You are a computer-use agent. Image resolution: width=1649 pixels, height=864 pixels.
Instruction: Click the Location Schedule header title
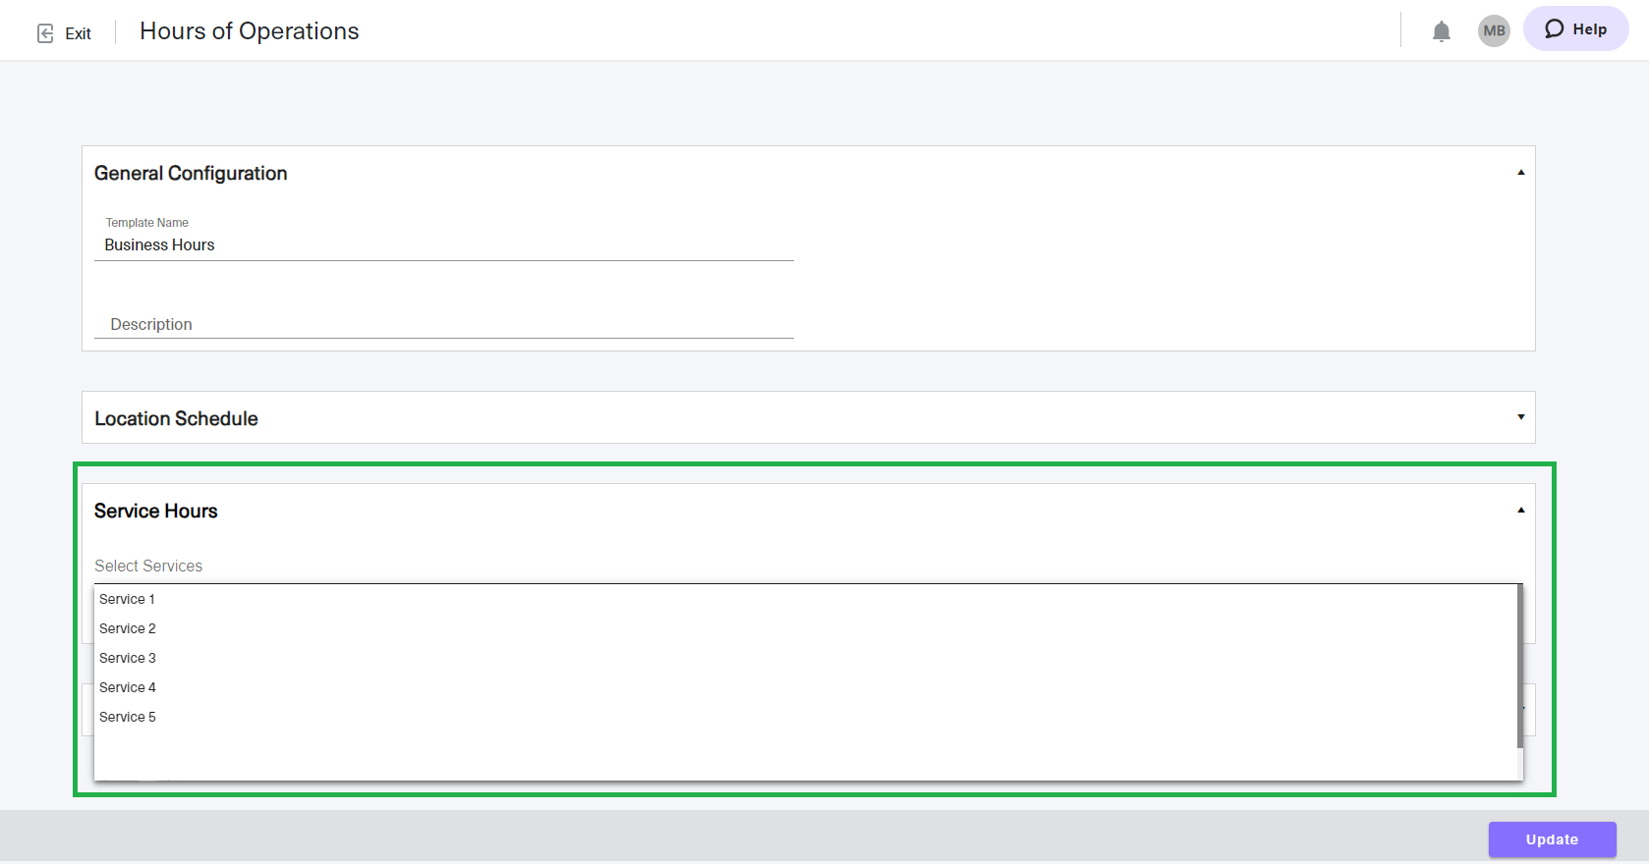pyautogui.click(x=177, y=418)
